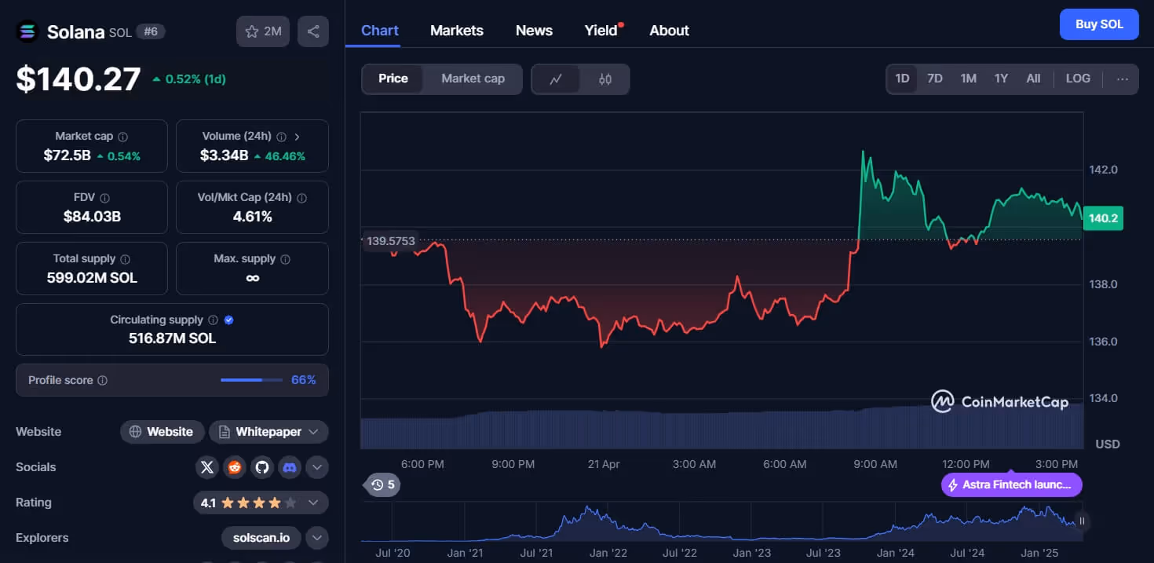Open Solana X (Twitter) social link

[x=206, y=467]
